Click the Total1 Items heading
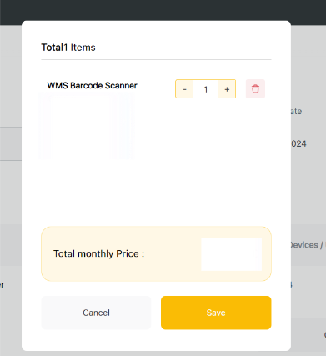 click(x=68, y=48)
